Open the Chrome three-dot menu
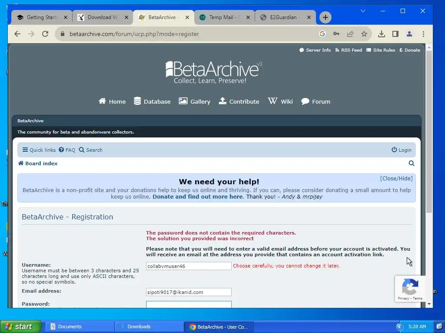The width and height of the screenshot is (445, 333). pyautogui.click(x=423, y=34)
